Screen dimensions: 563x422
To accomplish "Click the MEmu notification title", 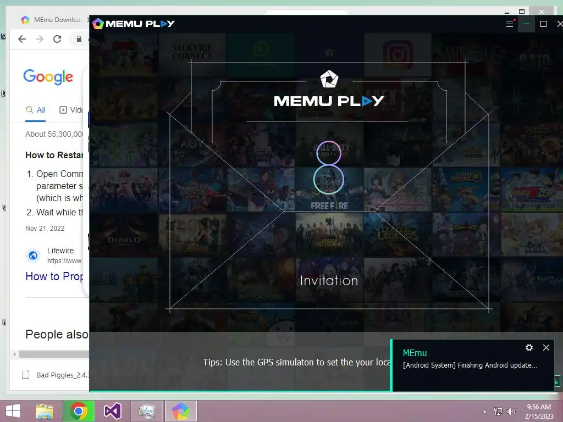I will click(x=415, y=353).
